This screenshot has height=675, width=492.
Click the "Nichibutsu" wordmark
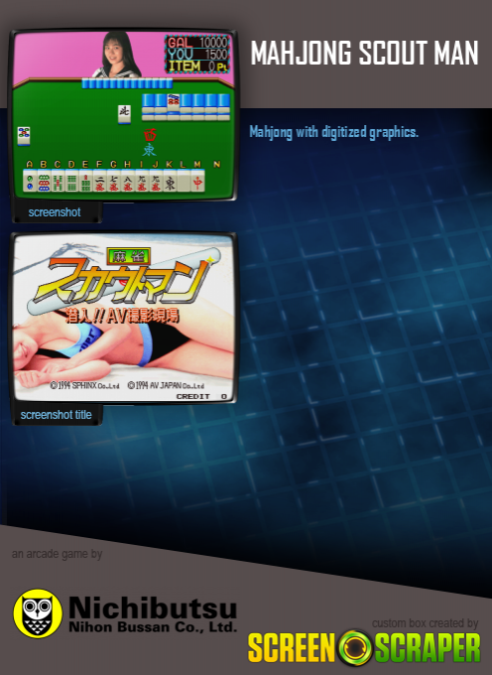pos(153,607)
